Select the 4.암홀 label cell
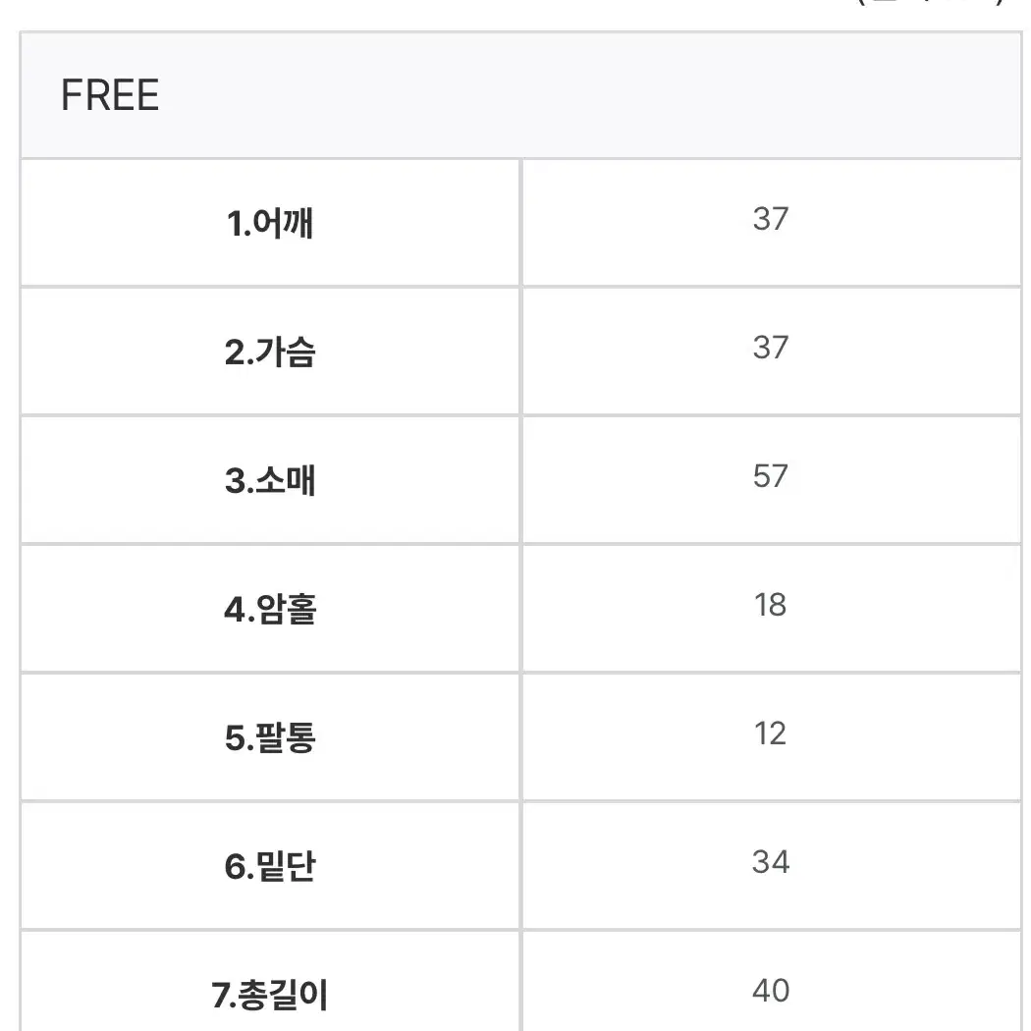The image size is (1031, 1031). coord(270,609)
